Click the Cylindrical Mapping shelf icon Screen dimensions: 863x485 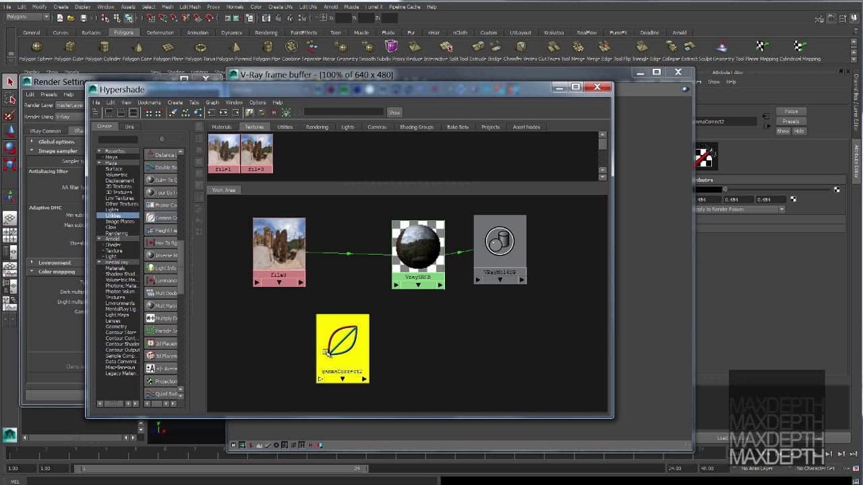click(x=800, y=46)
